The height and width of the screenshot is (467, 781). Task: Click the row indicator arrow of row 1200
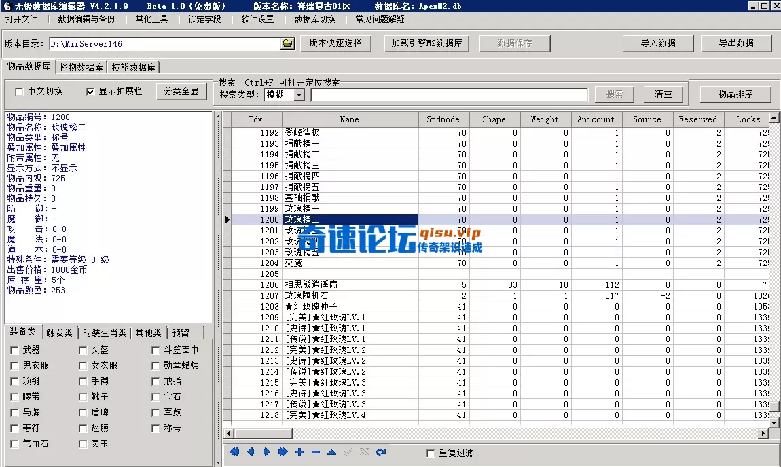point(227,219)
